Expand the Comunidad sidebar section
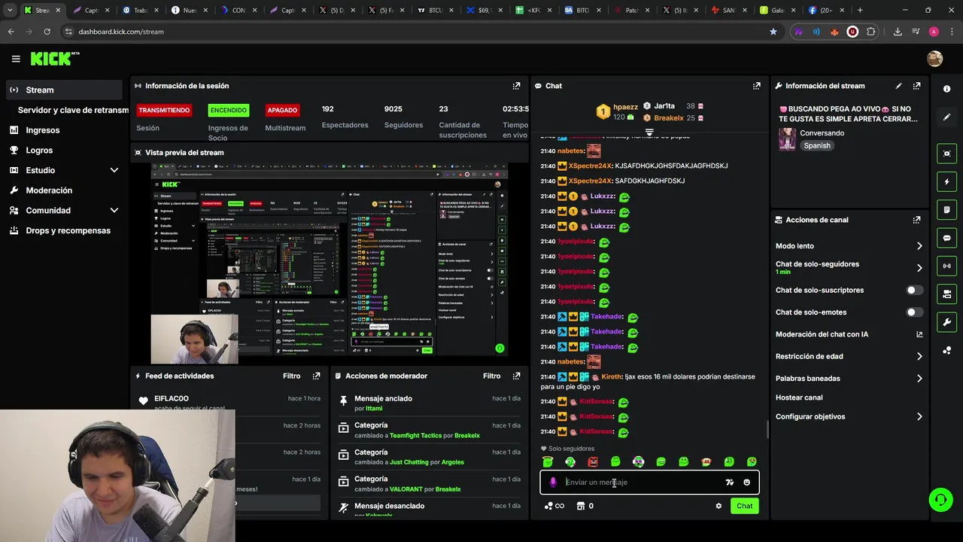This screenshot has width=963, height=542. click(x=114, y=211)
